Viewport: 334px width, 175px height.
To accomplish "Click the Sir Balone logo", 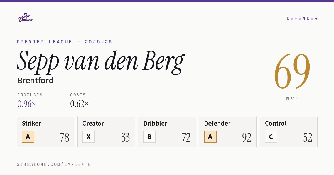I will (x=26, y=17).
